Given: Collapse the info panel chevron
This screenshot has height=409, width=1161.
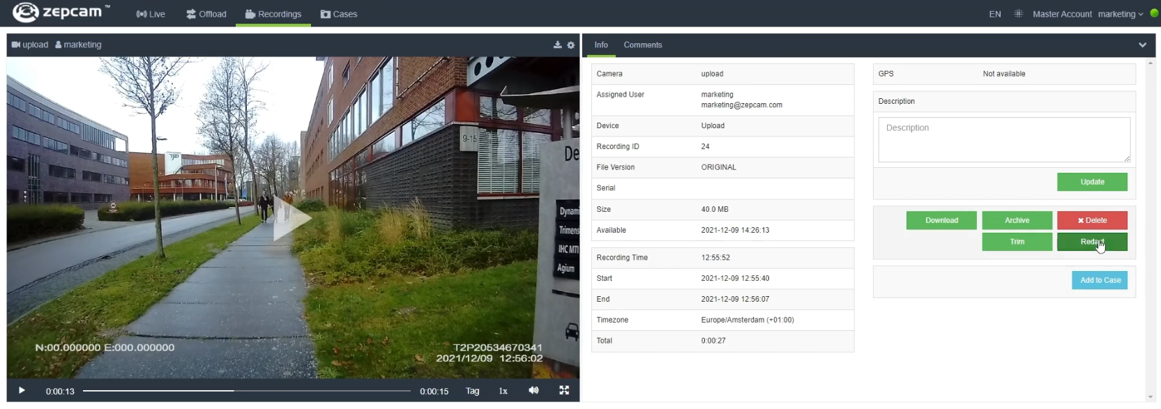Looking at the screenshot, I should (1142, 45).
